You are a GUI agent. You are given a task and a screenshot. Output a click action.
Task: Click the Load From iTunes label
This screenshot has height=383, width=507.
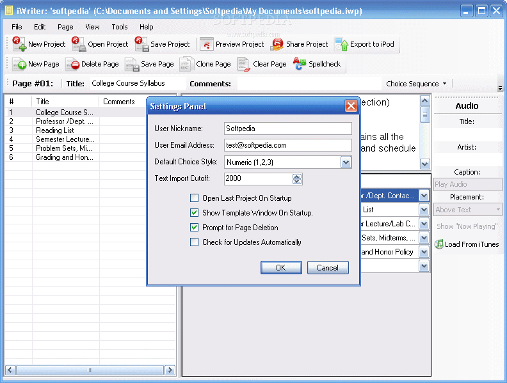(472, 244)
